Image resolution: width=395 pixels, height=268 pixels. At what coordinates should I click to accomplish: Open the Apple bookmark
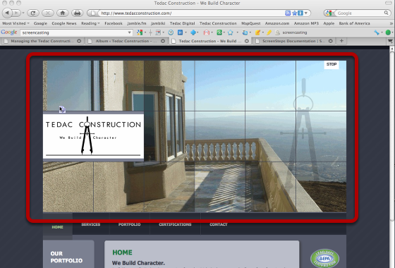(329, 23)
